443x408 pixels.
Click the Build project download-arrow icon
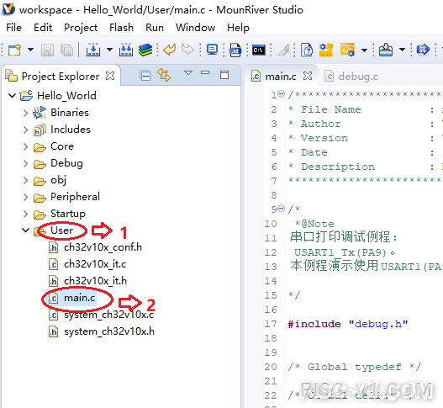click(93, 50)
